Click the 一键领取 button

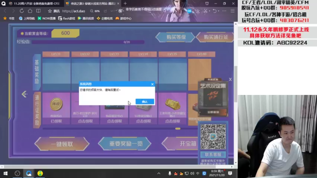(62, 144)
